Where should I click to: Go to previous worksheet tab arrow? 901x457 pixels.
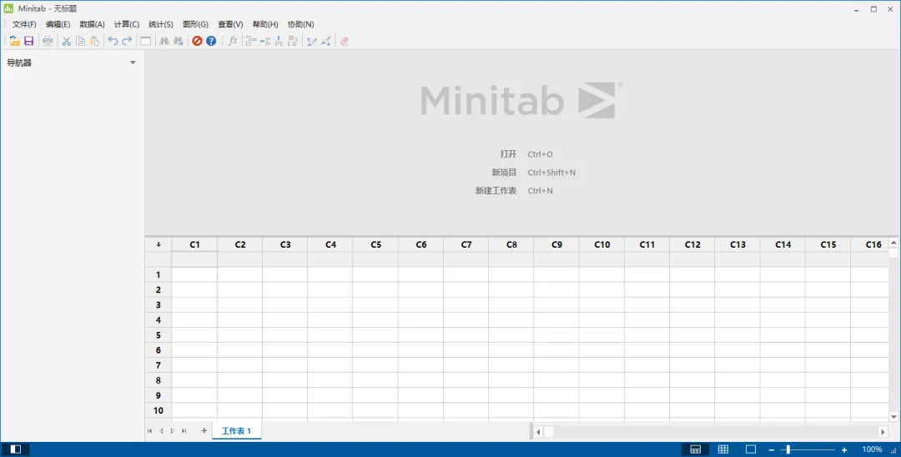point(161,430)
